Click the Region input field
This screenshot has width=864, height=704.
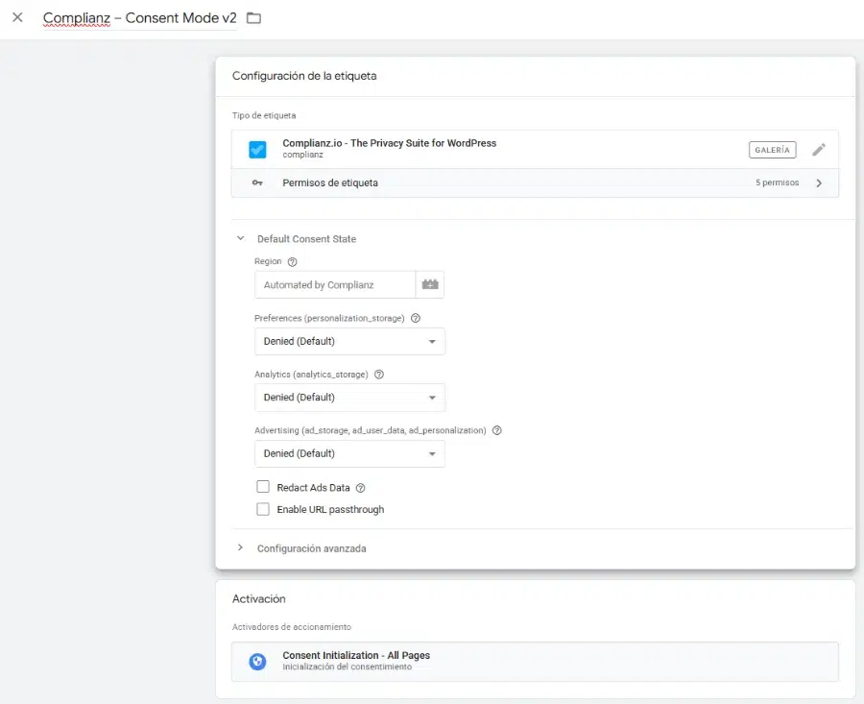tap(335, 285)
